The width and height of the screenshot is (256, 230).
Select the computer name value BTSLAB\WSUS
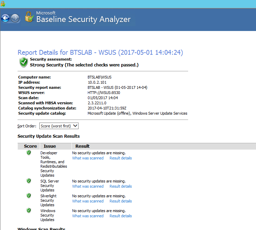(x=100, y=77)
